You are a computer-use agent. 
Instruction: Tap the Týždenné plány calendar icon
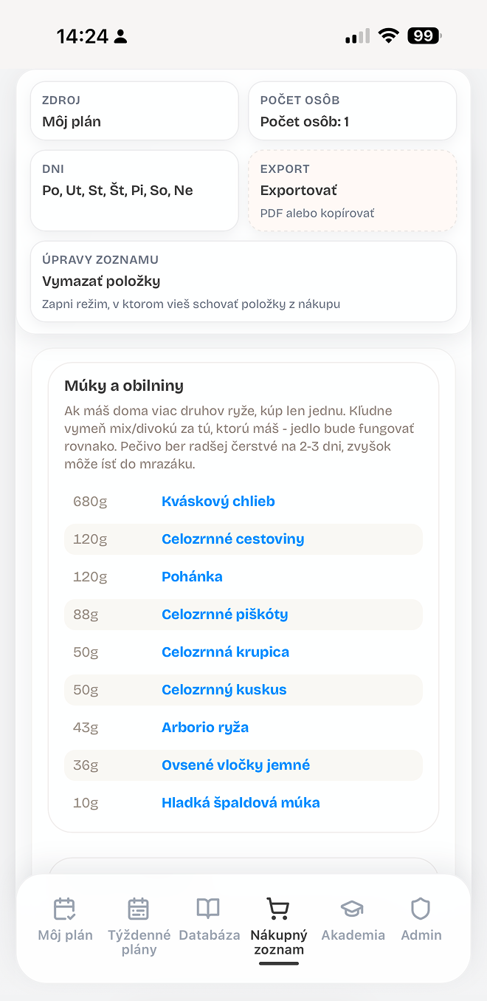(139, 909)
